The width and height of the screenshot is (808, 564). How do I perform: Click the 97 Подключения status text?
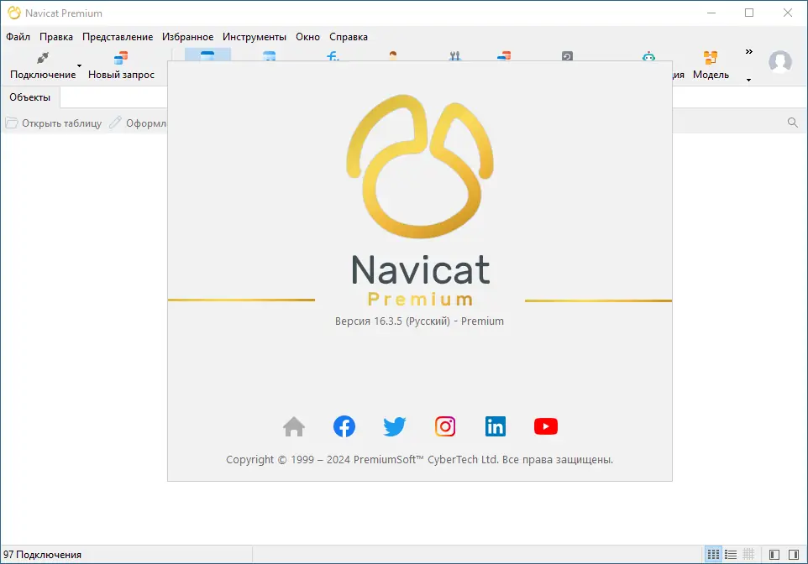click(42, 555)
